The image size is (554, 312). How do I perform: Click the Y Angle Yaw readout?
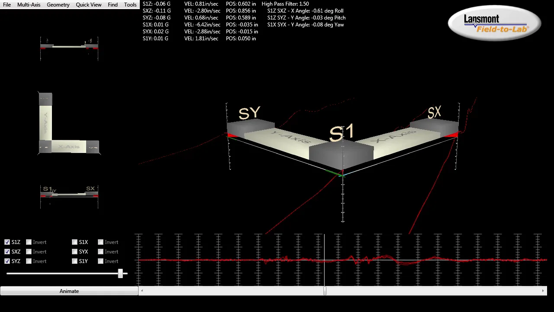click(x=306, y=25)
